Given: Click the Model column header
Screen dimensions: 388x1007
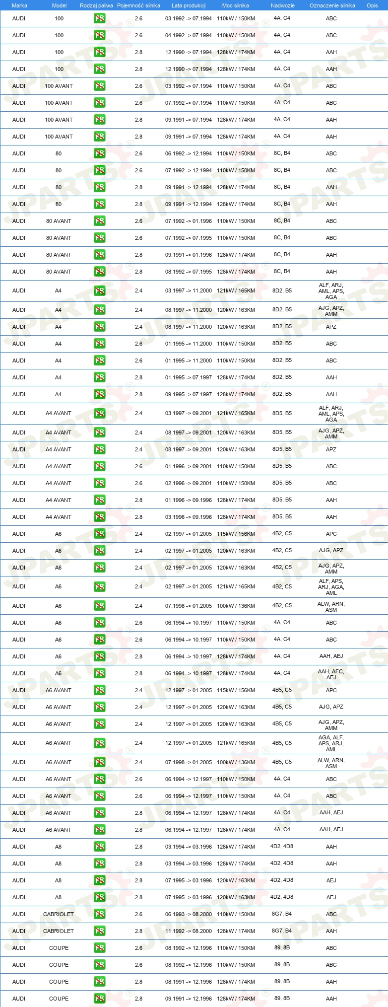Looking at the screenshot, I should pos(59,5).
